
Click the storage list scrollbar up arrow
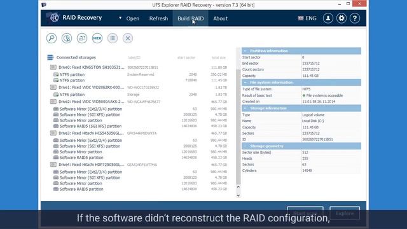[238, 186]
